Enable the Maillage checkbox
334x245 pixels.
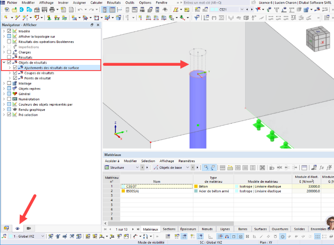pyautogui.click(x=9, y=83)
